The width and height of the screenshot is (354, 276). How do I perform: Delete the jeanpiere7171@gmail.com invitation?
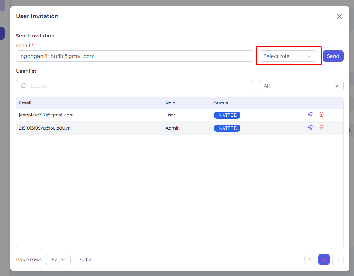click(x=321, y=115)
